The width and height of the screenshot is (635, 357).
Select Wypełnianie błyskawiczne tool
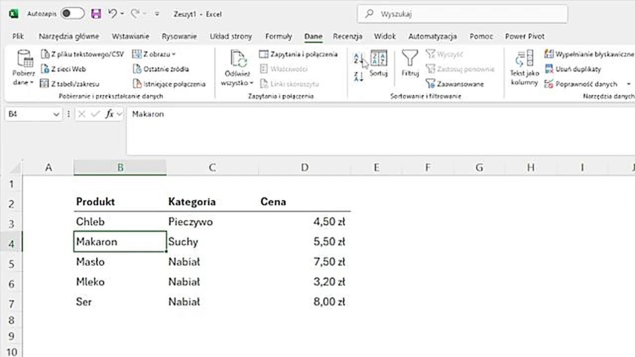[548, 54]
